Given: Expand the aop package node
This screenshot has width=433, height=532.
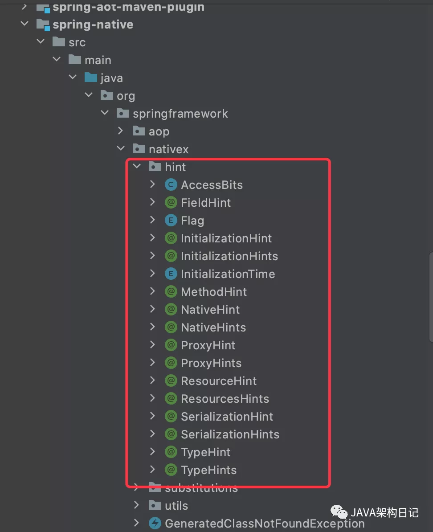Looking at the screenshot, I should tap(120, 131).
